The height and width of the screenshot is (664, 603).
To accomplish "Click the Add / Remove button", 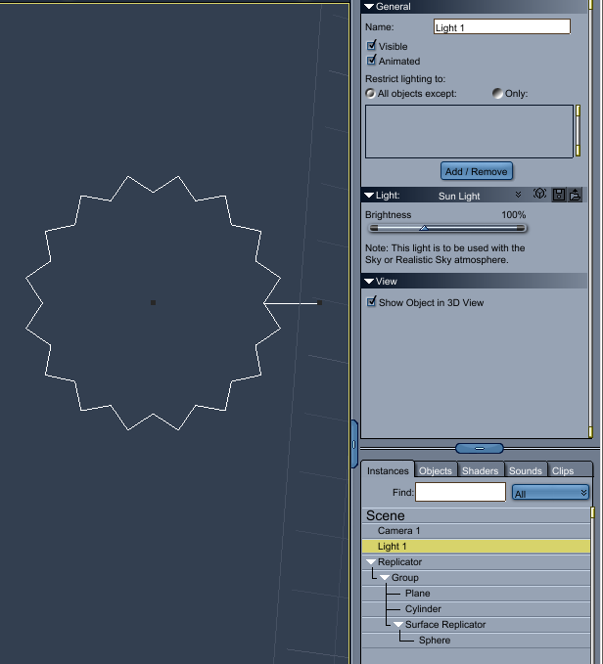I will [477, 171].
